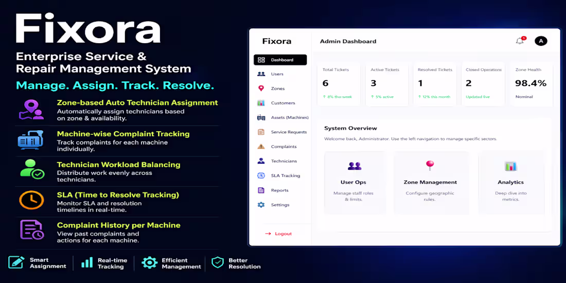Click the Active Tickets value 3
566x283 pixels.
click(x=373, y=83)
